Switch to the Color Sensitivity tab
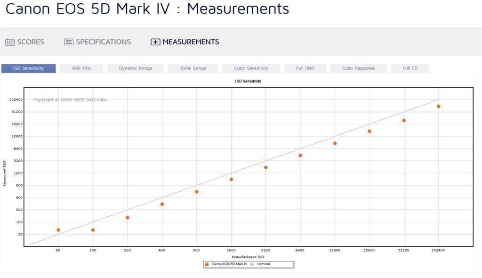Image resolution: width=482 pixels, height=278 pixels. pyautogui.click(x=251, y=68)
